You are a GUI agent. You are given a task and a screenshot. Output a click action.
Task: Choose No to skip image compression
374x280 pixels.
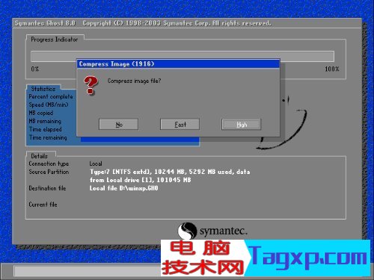(x=118, y=124)
